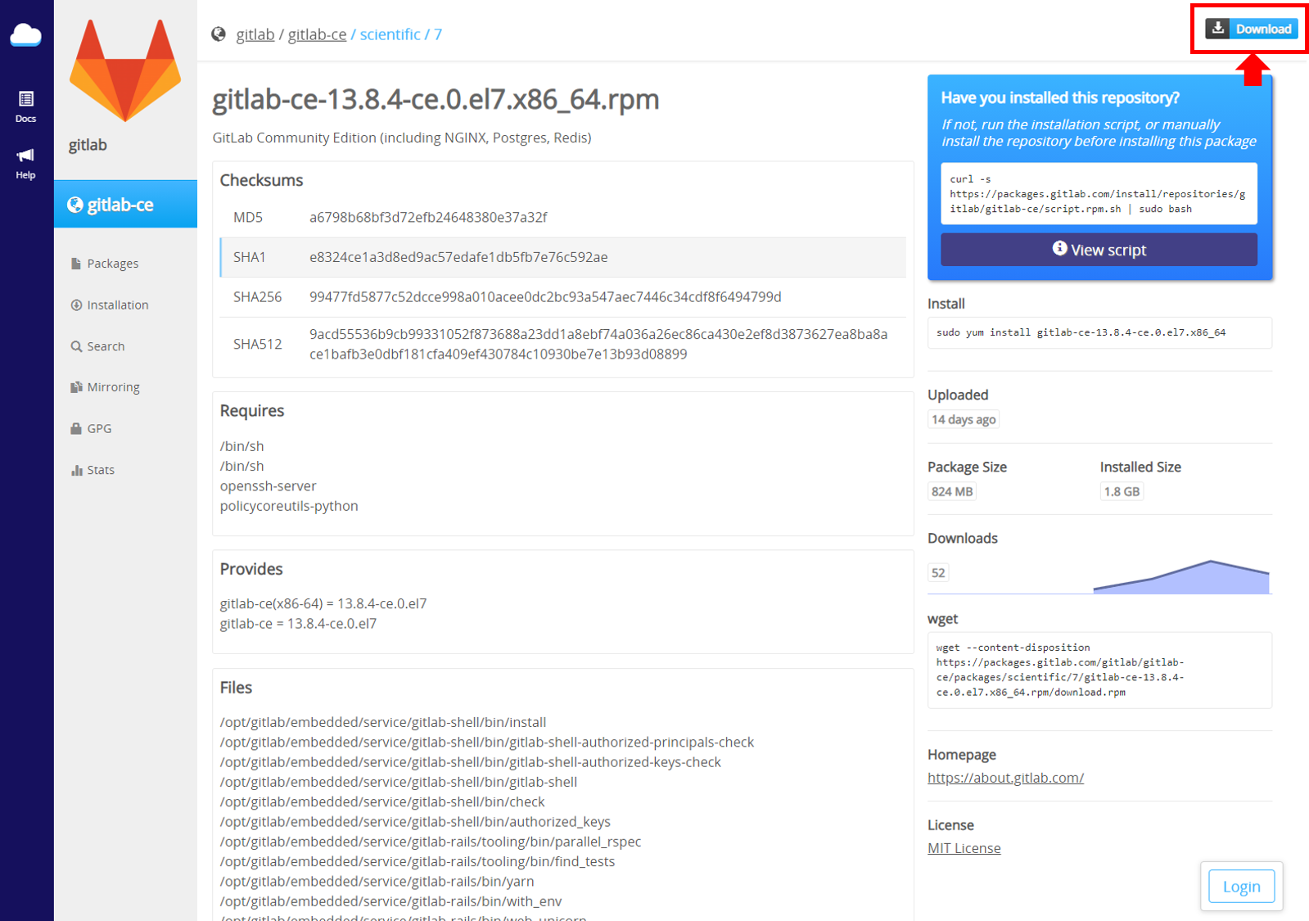Viewport: 1309px width, 921px height.
Task: Click the globe icon next to gitlab-ce
Action: click(x=75, y=205)
